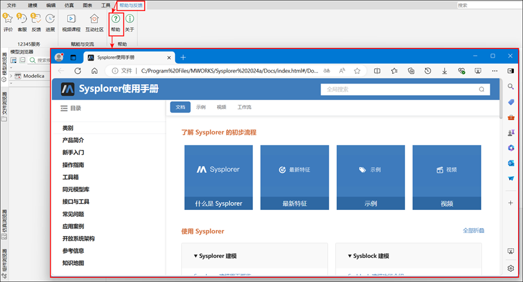Open the 仿真 menu
This screenshot has height=282, width=523.
(69, 5)
